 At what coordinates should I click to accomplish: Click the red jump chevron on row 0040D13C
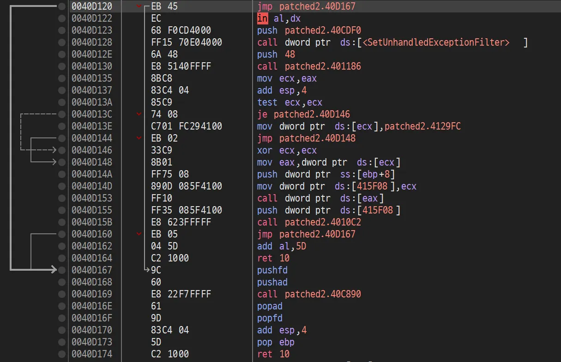point(139,114)
